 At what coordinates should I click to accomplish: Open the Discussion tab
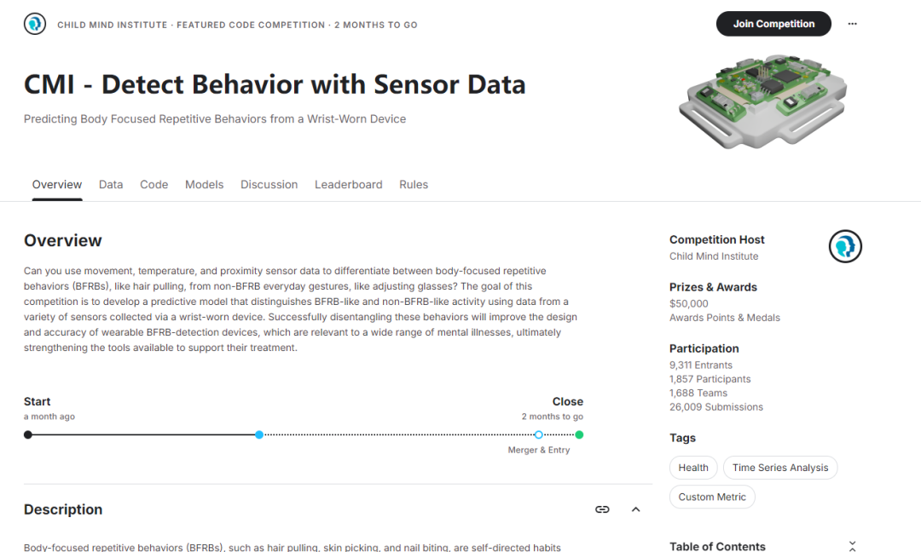pos(269,184)
